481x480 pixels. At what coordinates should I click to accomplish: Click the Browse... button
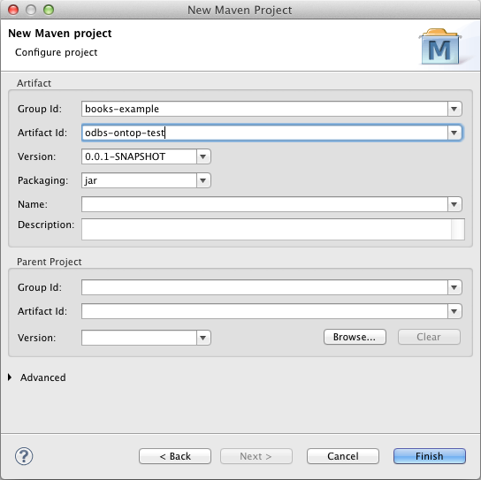tap(355, 337)
